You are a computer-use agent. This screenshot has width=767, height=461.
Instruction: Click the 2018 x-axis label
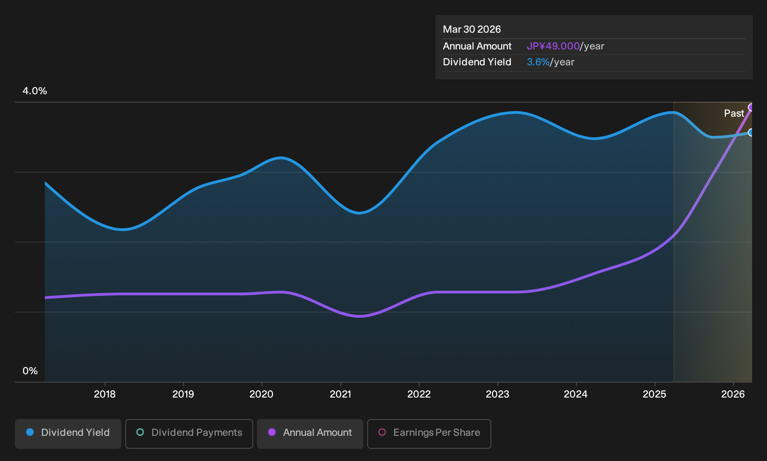coord(105,394)
